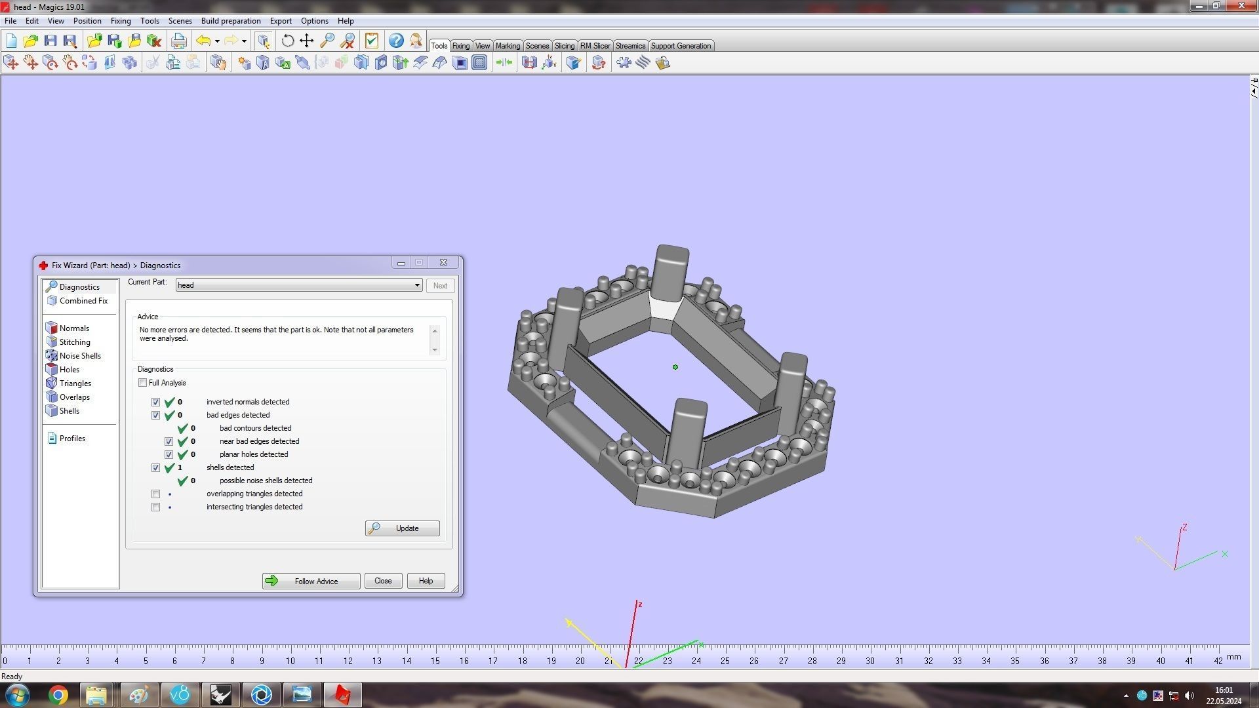Click the New project icon

coord(11,41)
